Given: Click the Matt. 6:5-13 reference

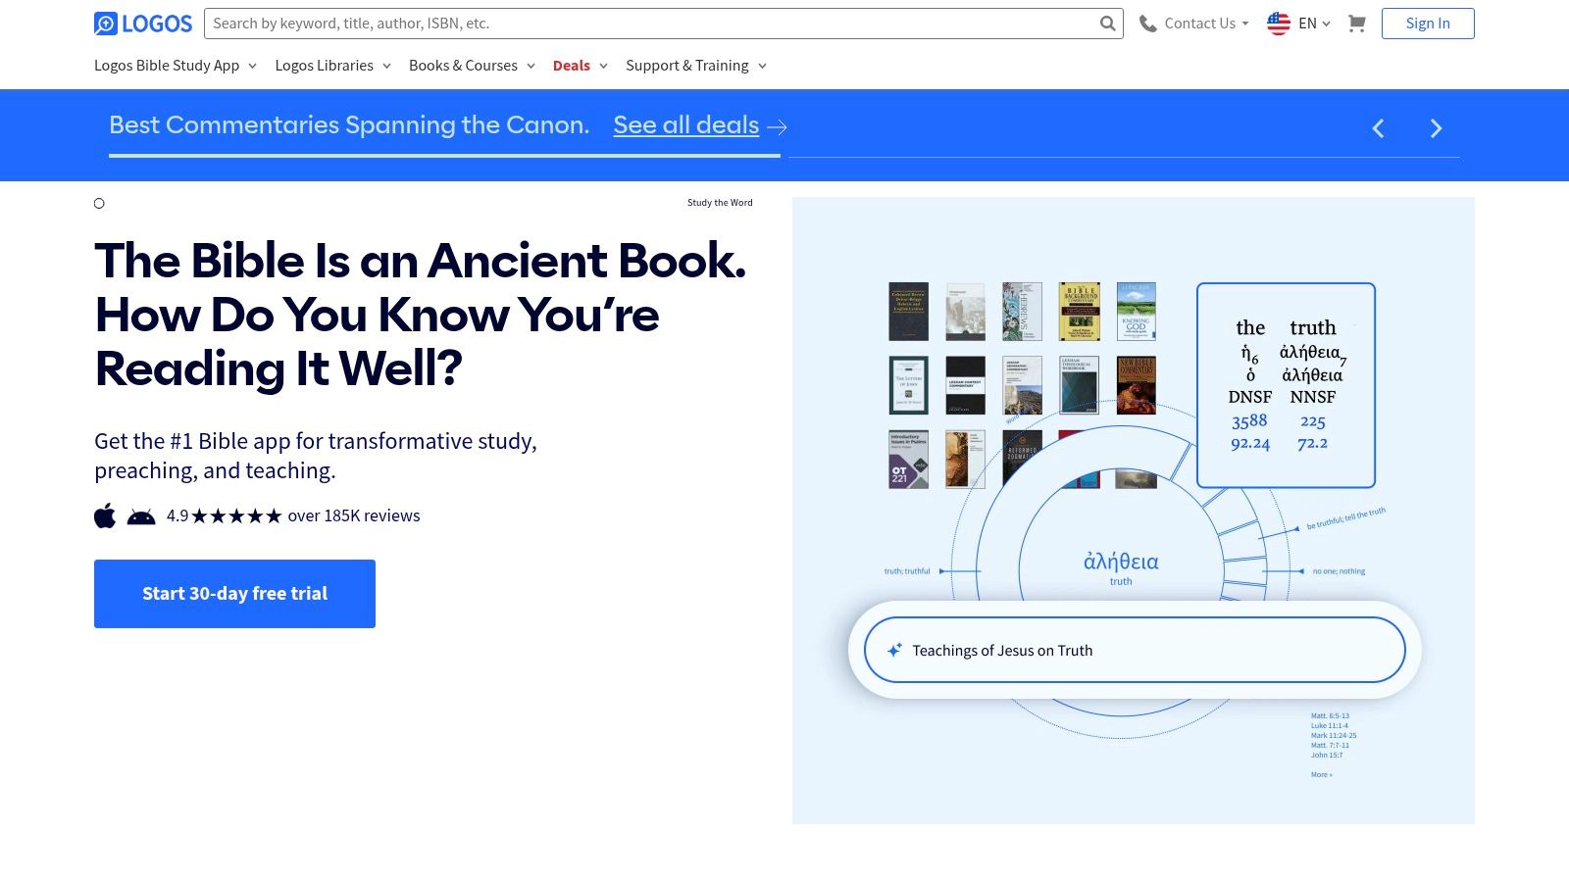Looking at the screenshot, I should 1330,715.
